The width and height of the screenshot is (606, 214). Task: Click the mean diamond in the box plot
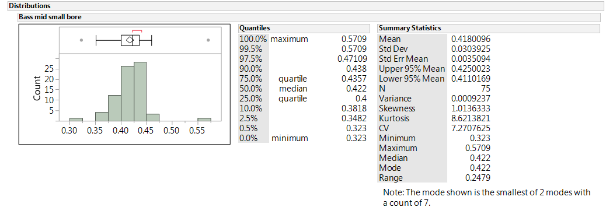click(x=130, y=40)
